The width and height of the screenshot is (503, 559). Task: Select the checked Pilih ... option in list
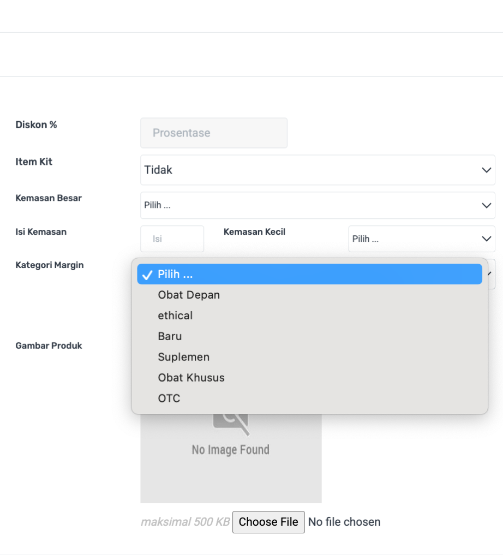point(309,274)
